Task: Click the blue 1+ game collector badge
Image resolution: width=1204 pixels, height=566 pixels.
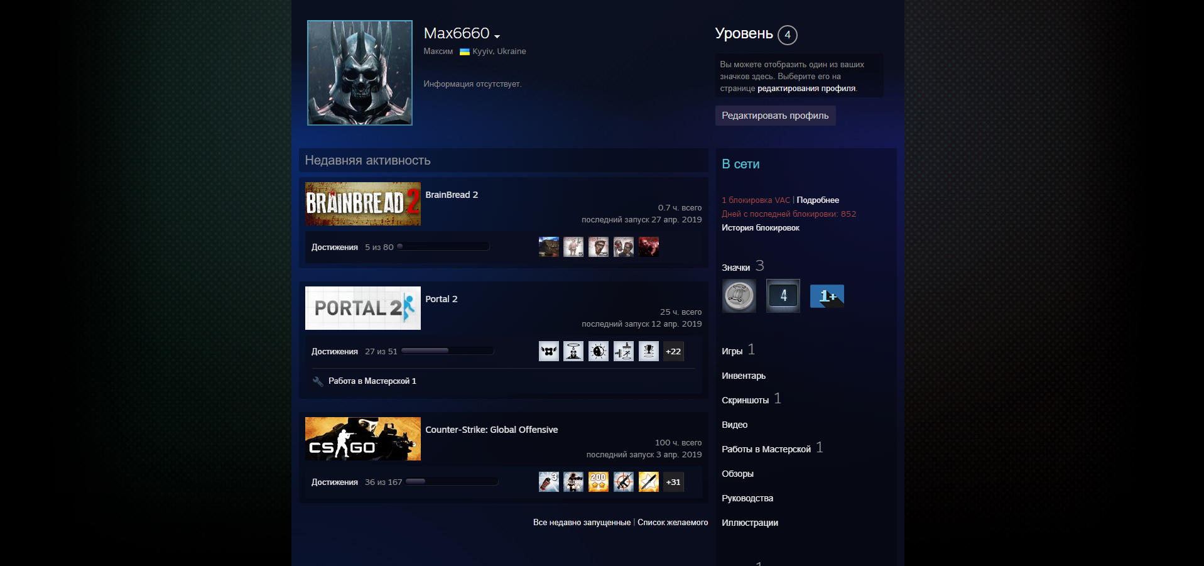Action: click(x=827, y=296)
